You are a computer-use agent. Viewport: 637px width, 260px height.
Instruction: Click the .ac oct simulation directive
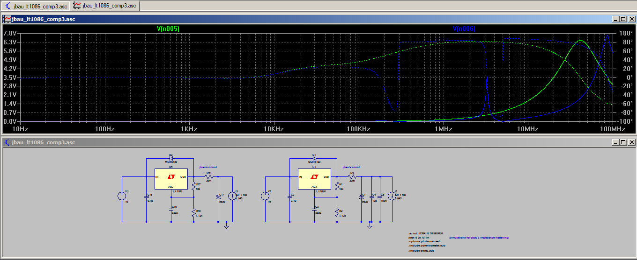427,233
